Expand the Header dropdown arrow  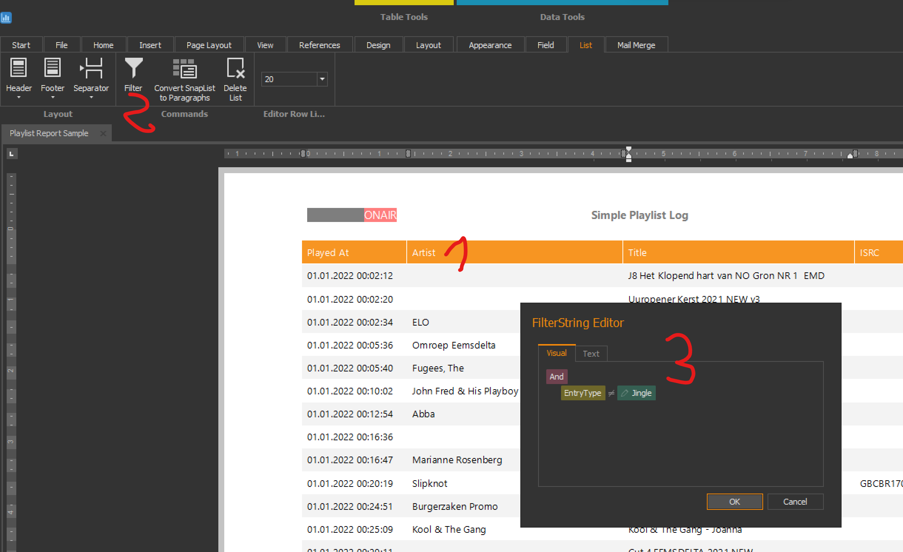19,97
